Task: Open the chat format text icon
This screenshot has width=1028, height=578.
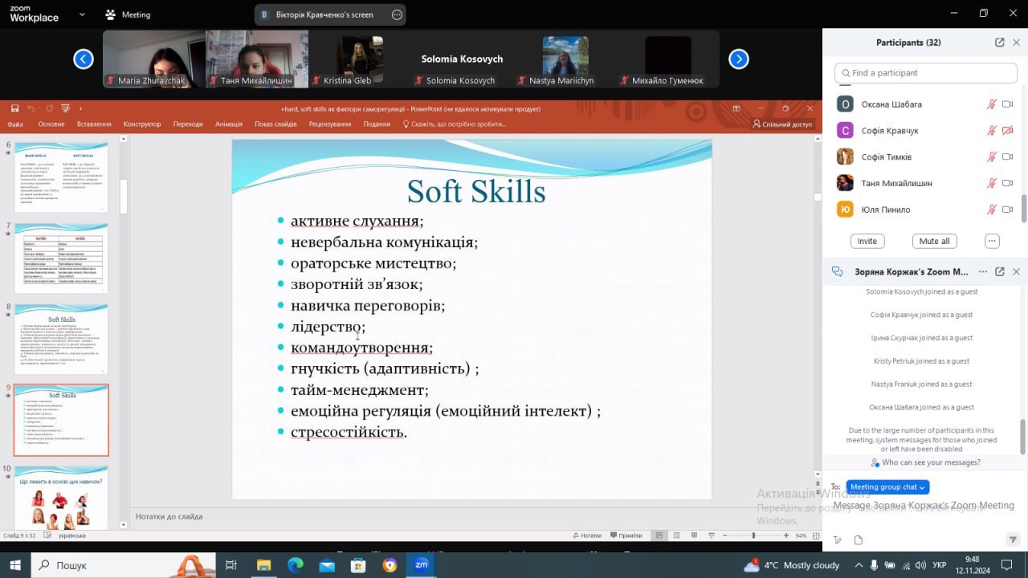Action: [x=837, y=539]
